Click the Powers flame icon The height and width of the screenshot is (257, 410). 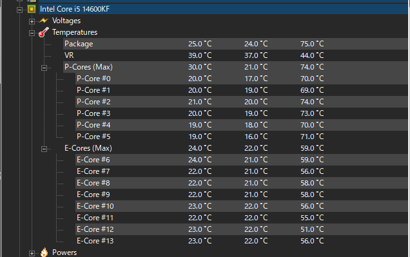(x=44, y=252)
